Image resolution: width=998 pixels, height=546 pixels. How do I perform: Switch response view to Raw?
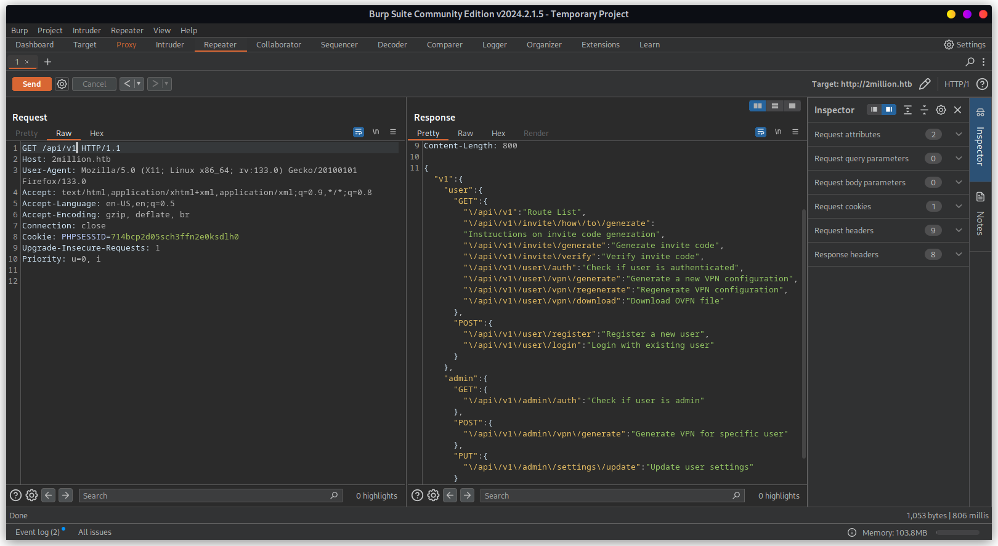click(x=465, y=133)
